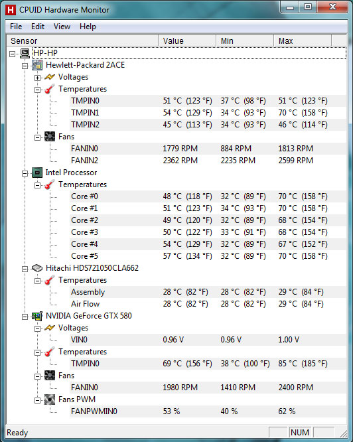Collapse the Intel Processor Temperatures node
353x442 pixels.
37,185
